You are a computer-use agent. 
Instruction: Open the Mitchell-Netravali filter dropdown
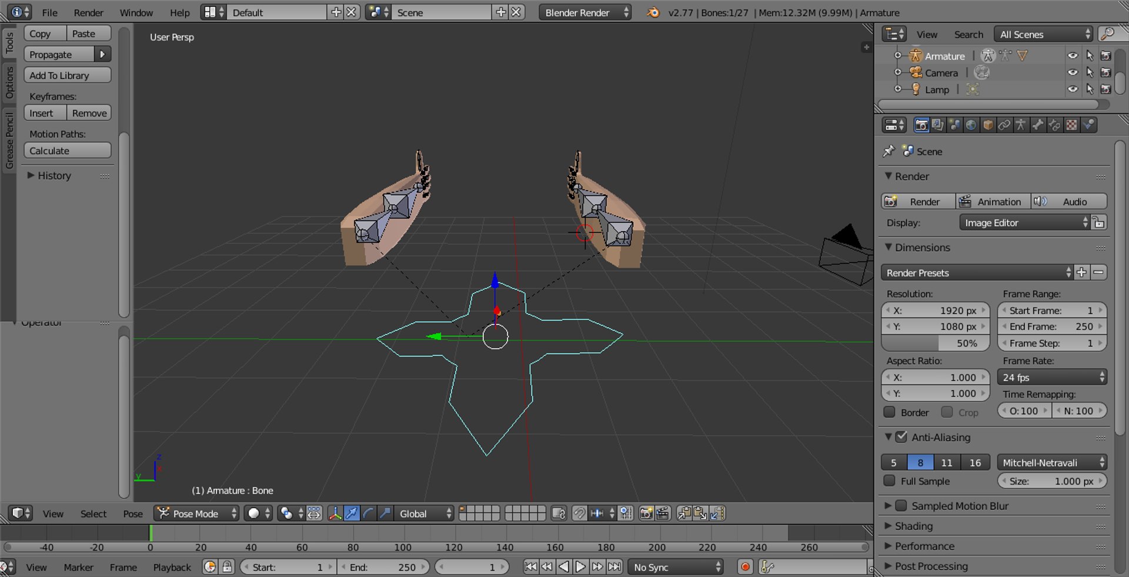1053,462
